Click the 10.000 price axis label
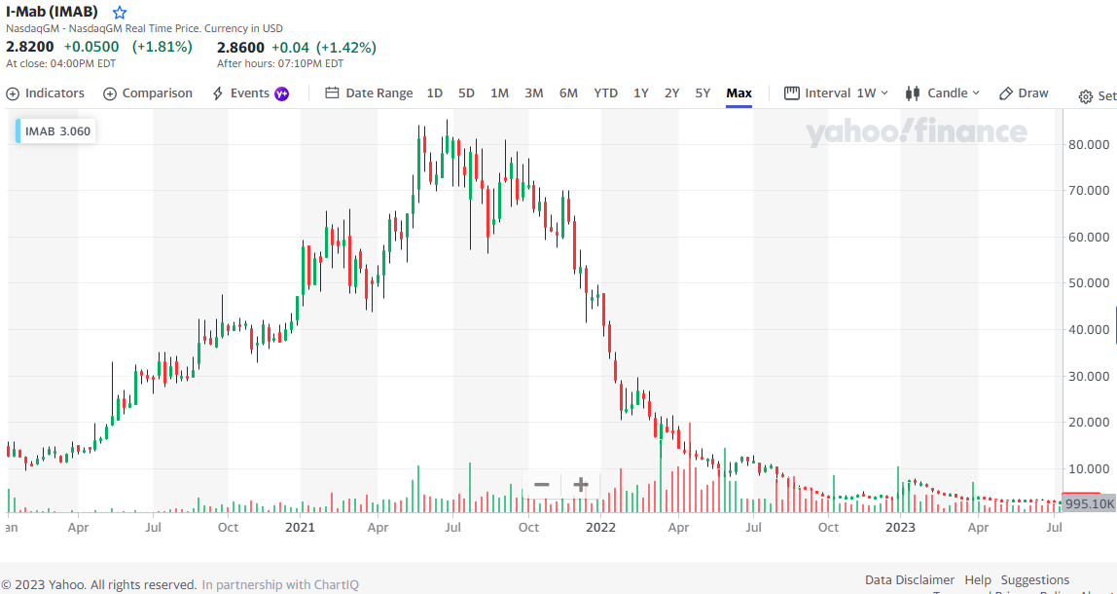 [1090, 468]
